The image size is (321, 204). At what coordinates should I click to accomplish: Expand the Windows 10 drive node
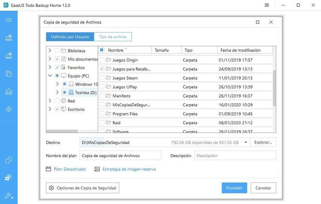[x=57, y=84]
